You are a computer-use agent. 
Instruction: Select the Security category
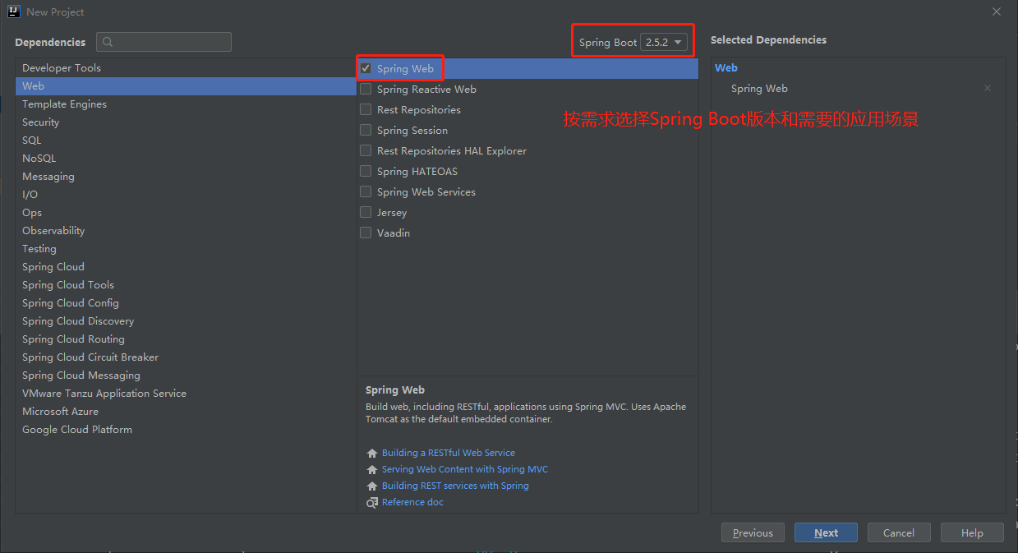41,122
